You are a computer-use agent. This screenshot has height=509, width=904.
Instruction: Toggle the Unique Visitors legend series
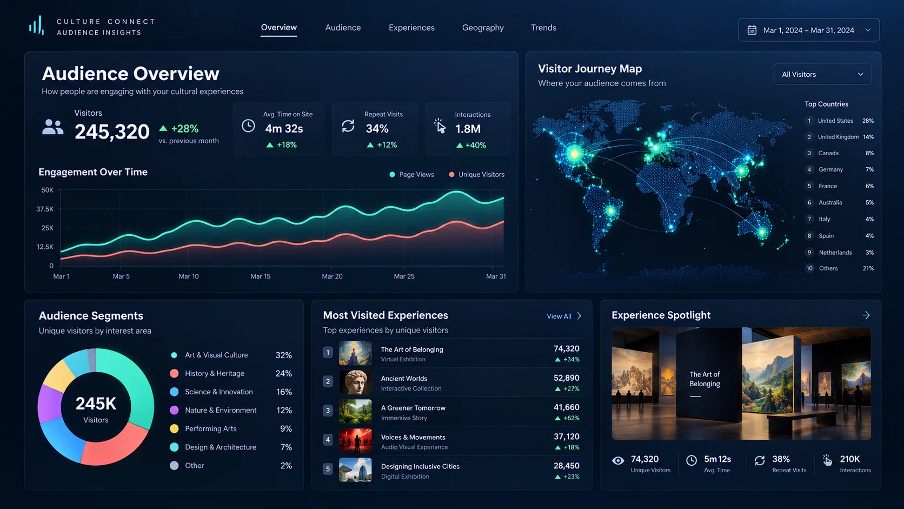click(476, 175)
